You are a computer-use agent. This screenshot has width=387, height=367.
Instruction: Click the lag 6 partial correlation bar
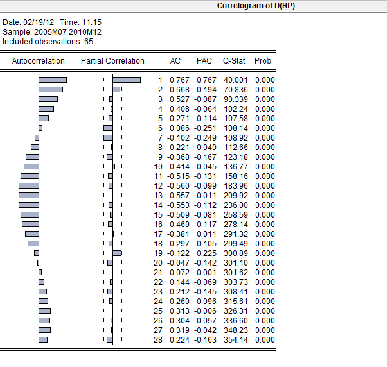[108, 128]
